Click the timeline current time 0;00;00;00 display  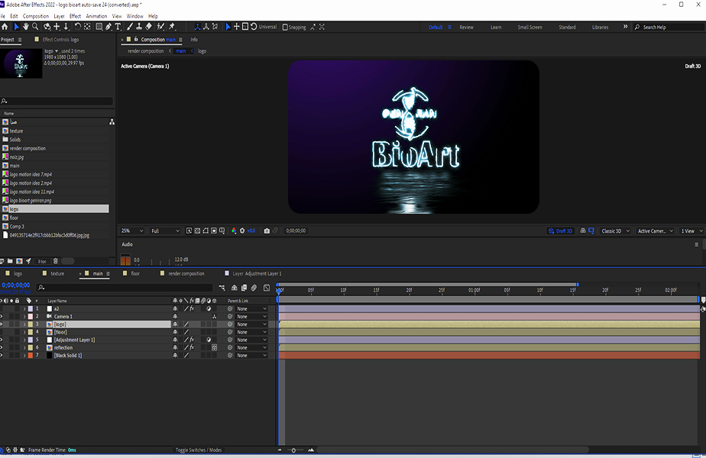(16, 285)
